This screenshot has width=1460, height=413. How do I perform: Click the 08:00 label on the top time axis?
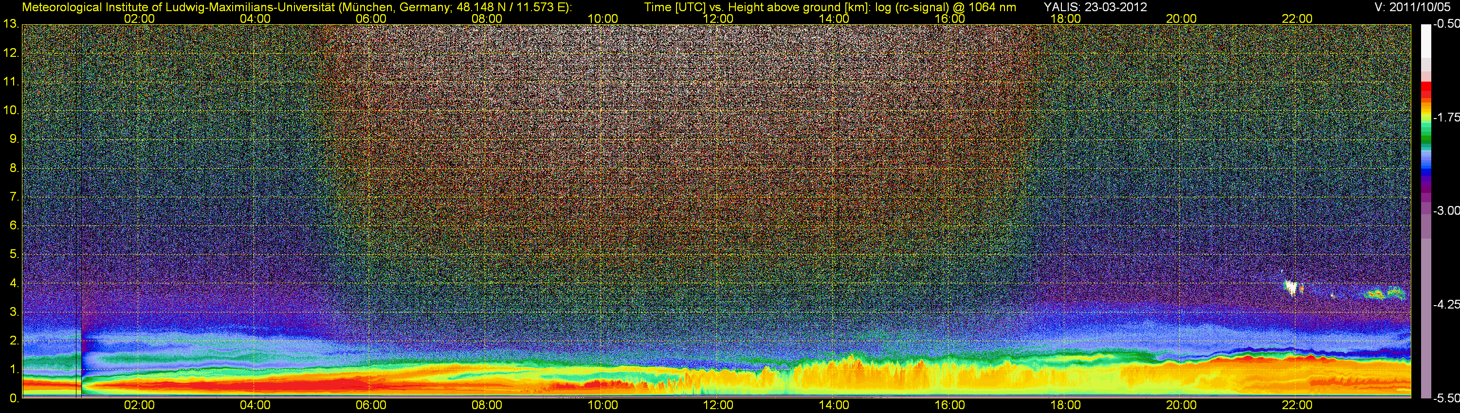[487, 18]
